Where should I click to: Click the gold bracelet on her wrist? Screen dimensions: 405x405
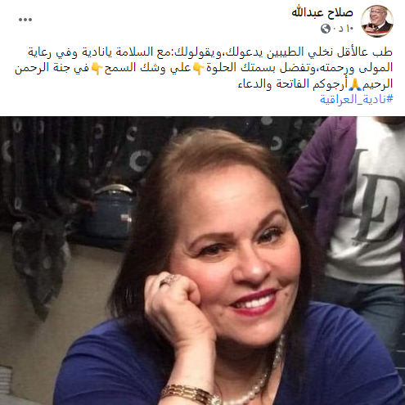(x=188, y=394)
